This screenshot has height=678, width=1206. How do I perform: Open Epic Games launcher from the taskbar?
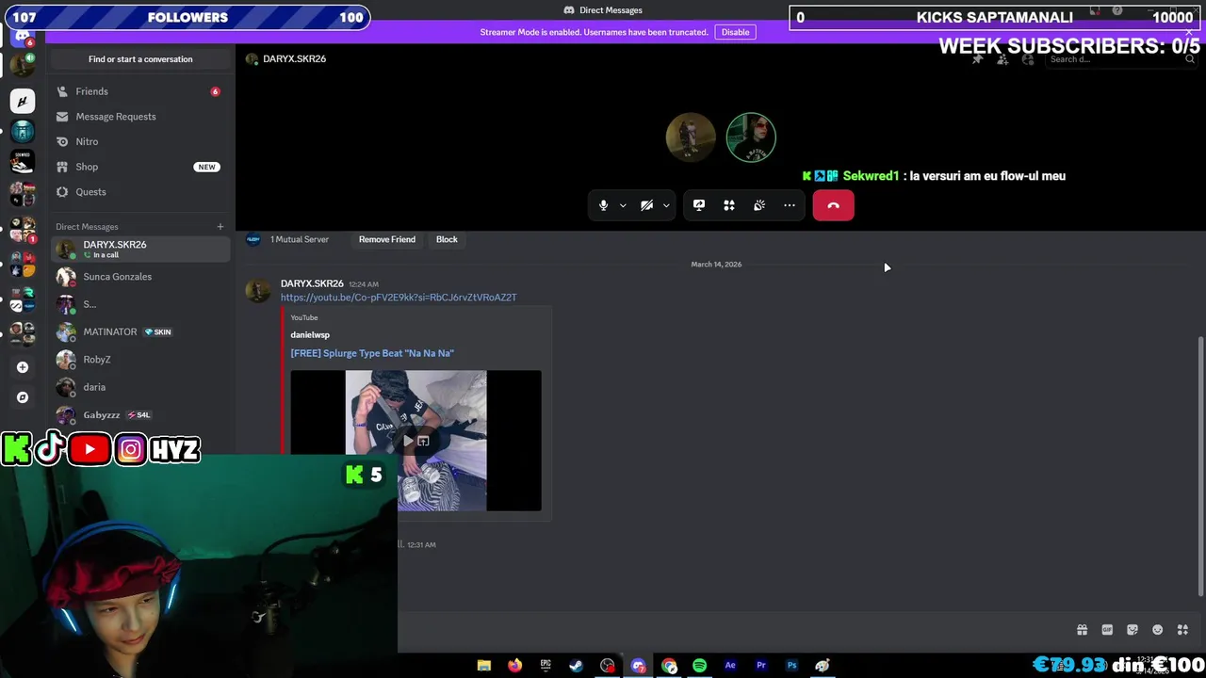pos(546,666)
